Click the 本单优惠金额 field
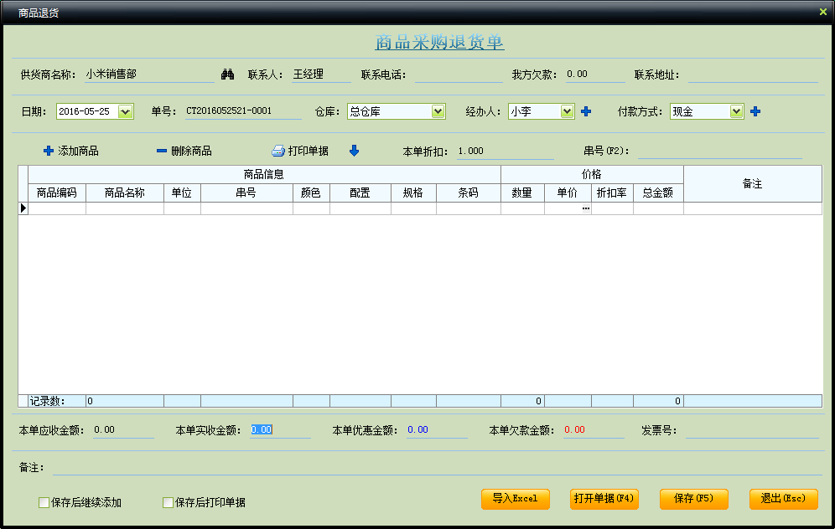Viewport: 835px width, 529px height. (437, 430)
